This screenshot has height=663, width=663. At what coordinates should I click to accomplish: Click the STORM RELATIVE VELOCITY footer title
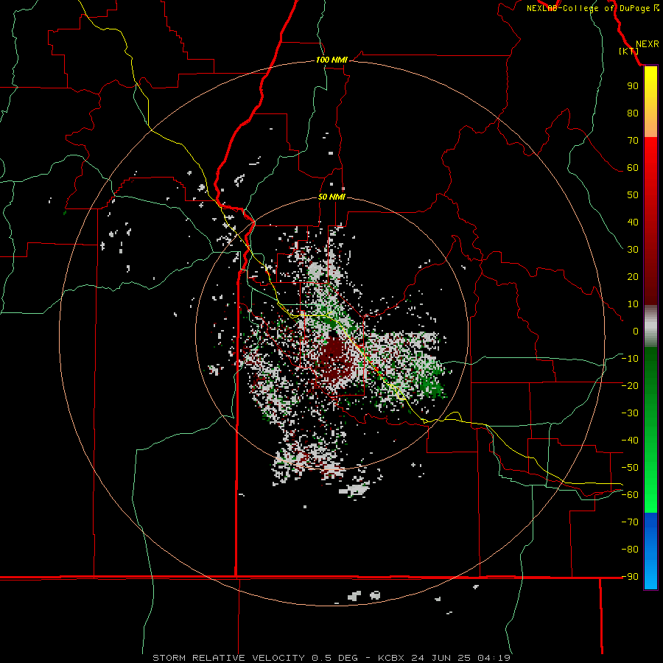click(x=228, y=658)
